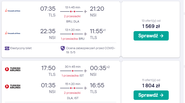Click the Sprawdź button for 1 569 zł offer
The height and width of the screenshot is (103, 185).
tap(151, 36)
